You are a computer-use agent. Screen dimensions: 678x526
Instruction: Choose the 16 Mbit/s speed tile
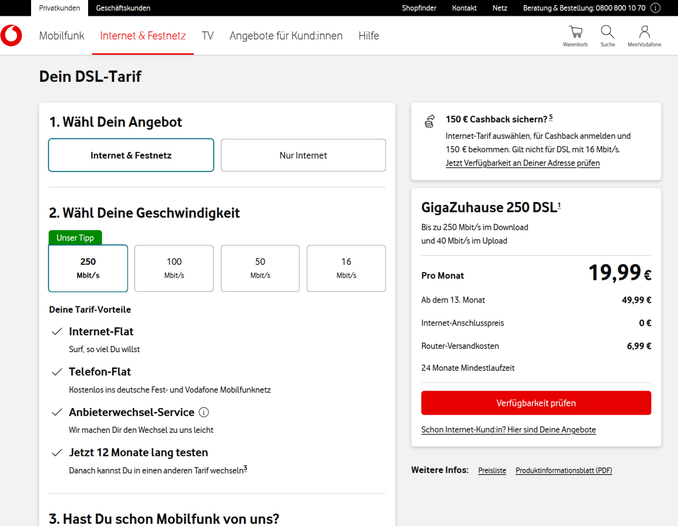click(x=346, y=268)
